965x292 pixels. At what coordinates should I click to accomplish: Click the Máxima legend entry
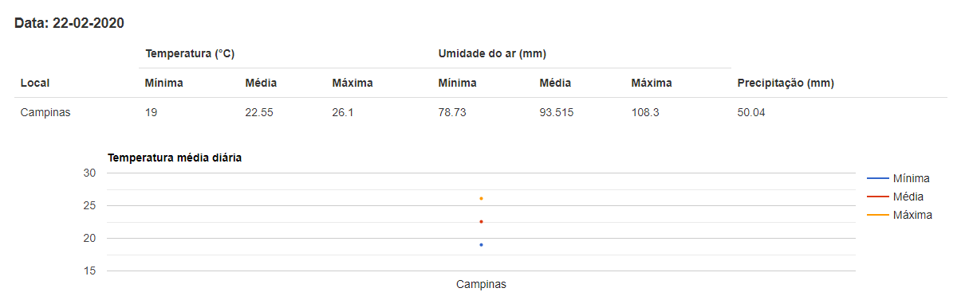(900, 215)
